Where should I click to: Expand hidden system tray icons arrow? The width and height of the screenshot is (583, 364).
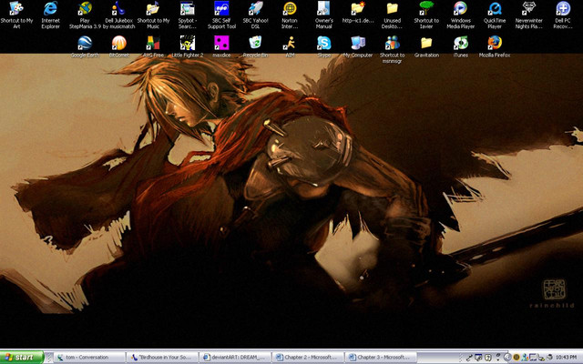(x=508, y=358)
